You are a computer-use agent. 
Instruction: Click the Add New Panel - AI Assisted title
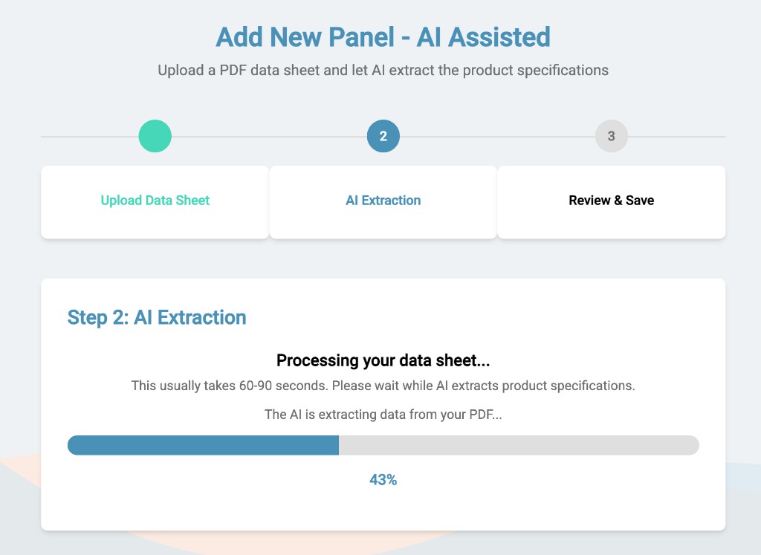[x=383, y=36]
